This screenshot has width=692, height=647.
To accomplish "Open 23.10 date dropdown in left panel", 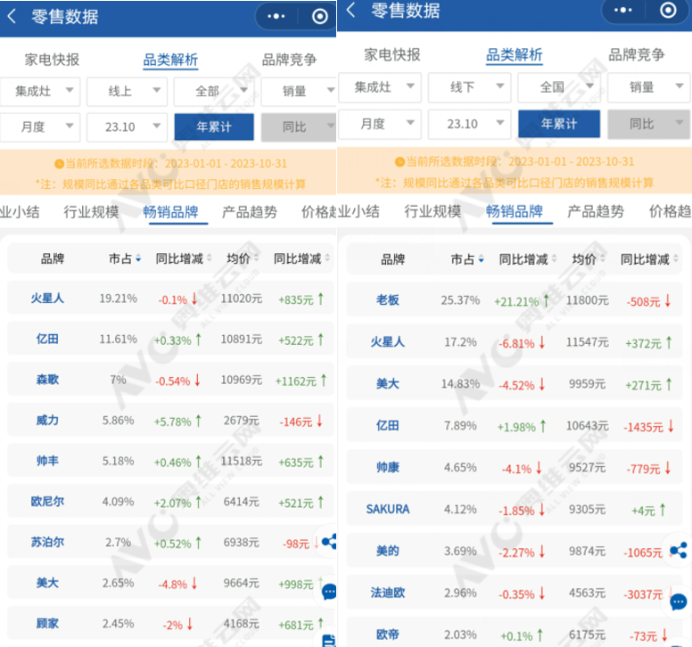I will click(x=128, y=127).
